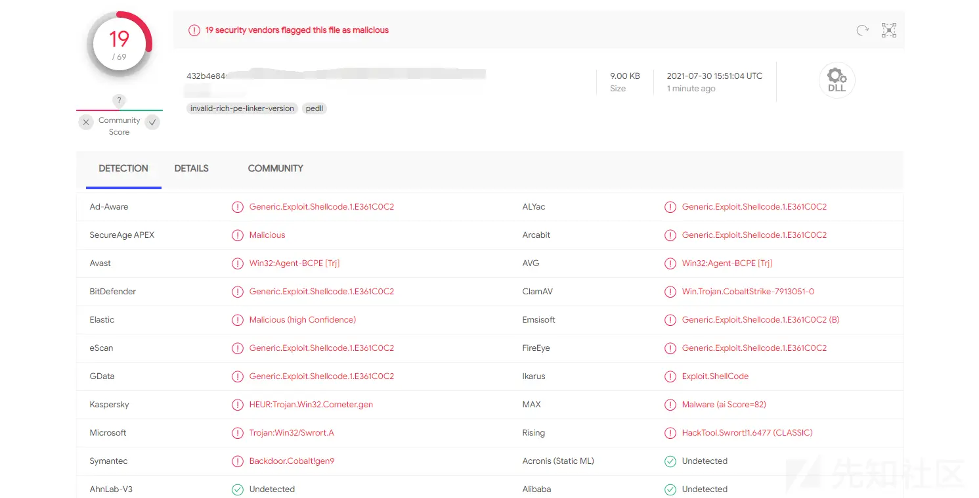The height and width of the screenshot is (498, 979).
Task: Click Microsoft's Trojan:Win32/Swrort.A detection name
Action: click(x=292, y=433)
